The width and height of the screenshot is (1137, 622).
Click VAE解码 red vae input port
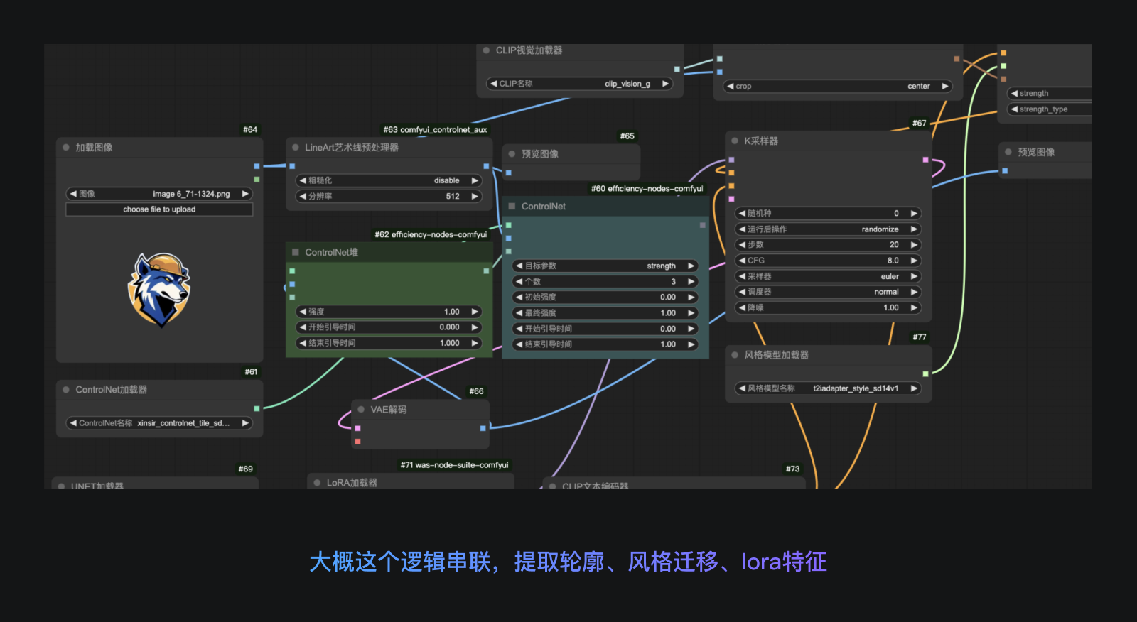(357, 442)
